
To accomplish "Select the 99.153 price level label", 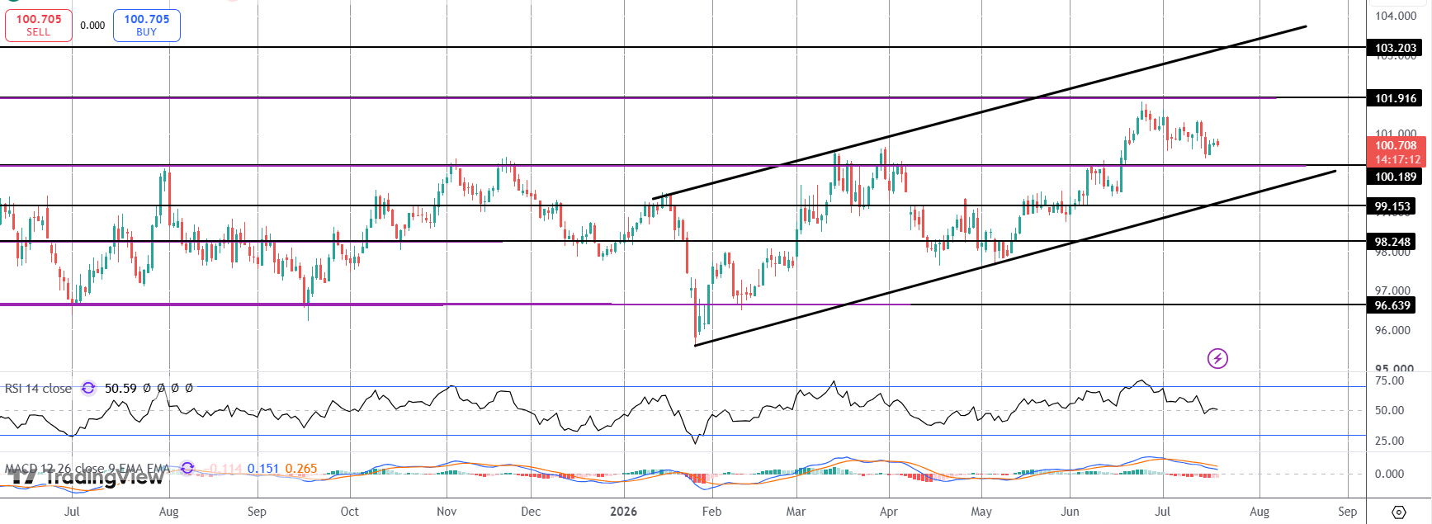I will [1392, 206].
